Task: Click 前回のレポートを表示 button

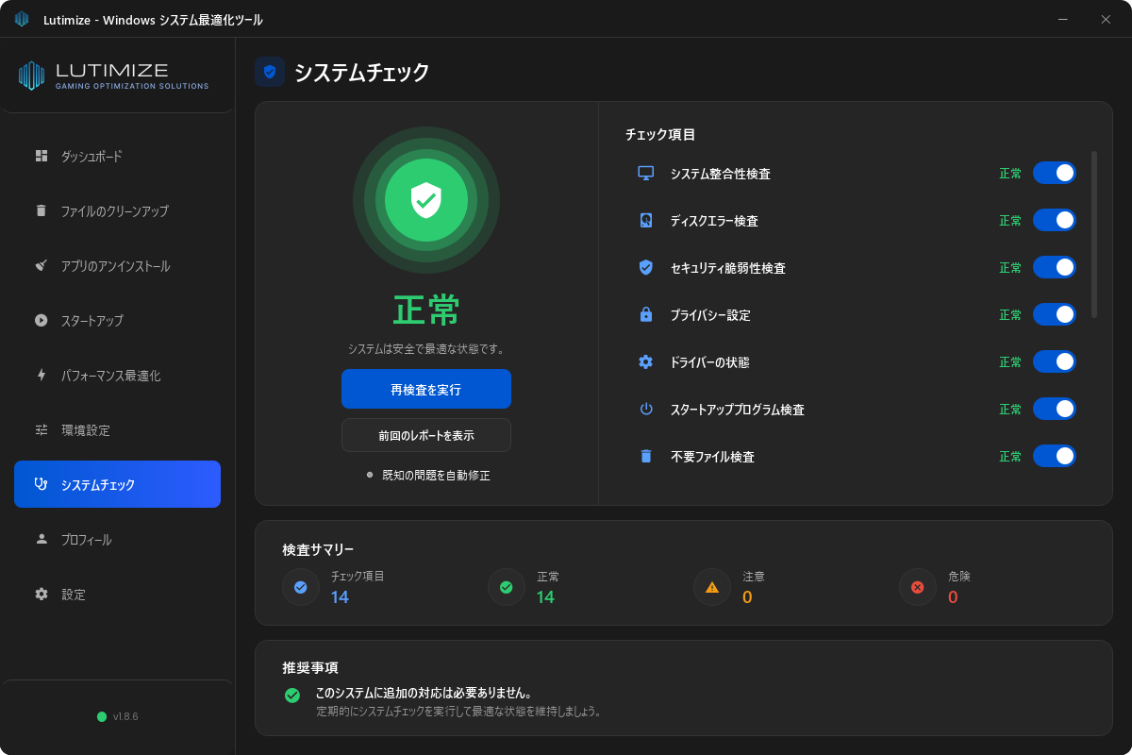Action: coord(426,435)
